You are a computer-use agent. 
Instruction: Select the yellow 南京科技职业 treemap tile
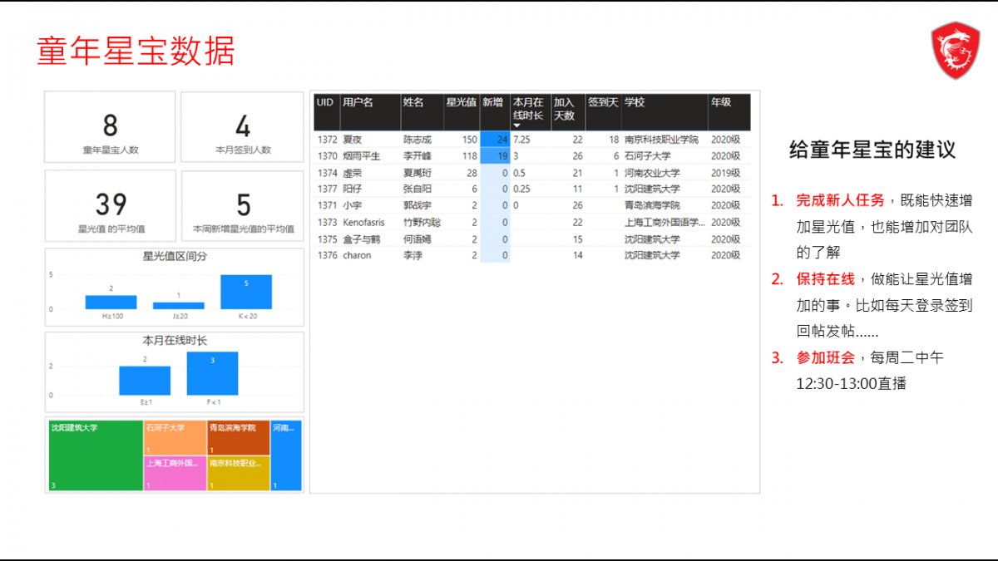(x=238, y=473)
